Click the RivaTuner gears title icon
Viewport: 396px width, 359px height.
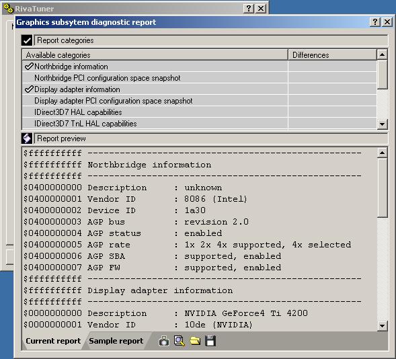point(9,9)
